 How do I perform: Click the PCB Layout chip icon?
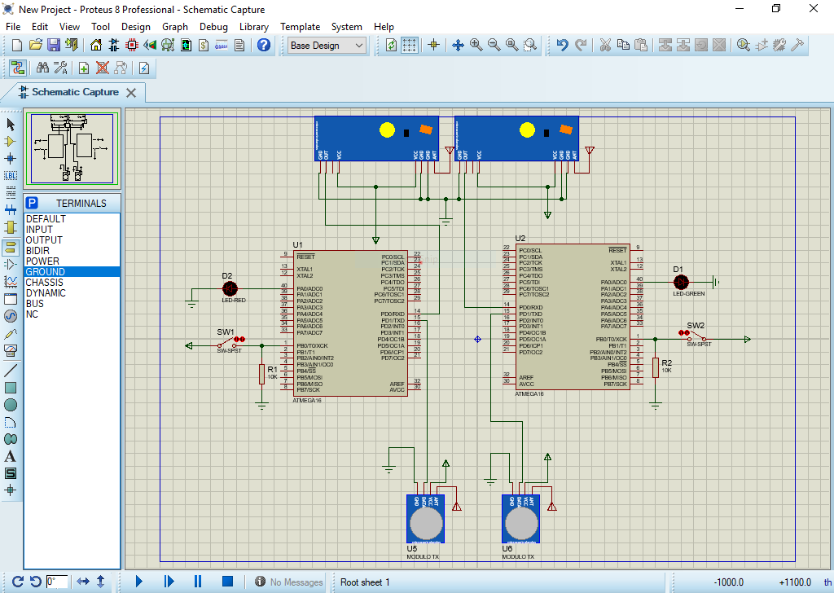point(132,46)
